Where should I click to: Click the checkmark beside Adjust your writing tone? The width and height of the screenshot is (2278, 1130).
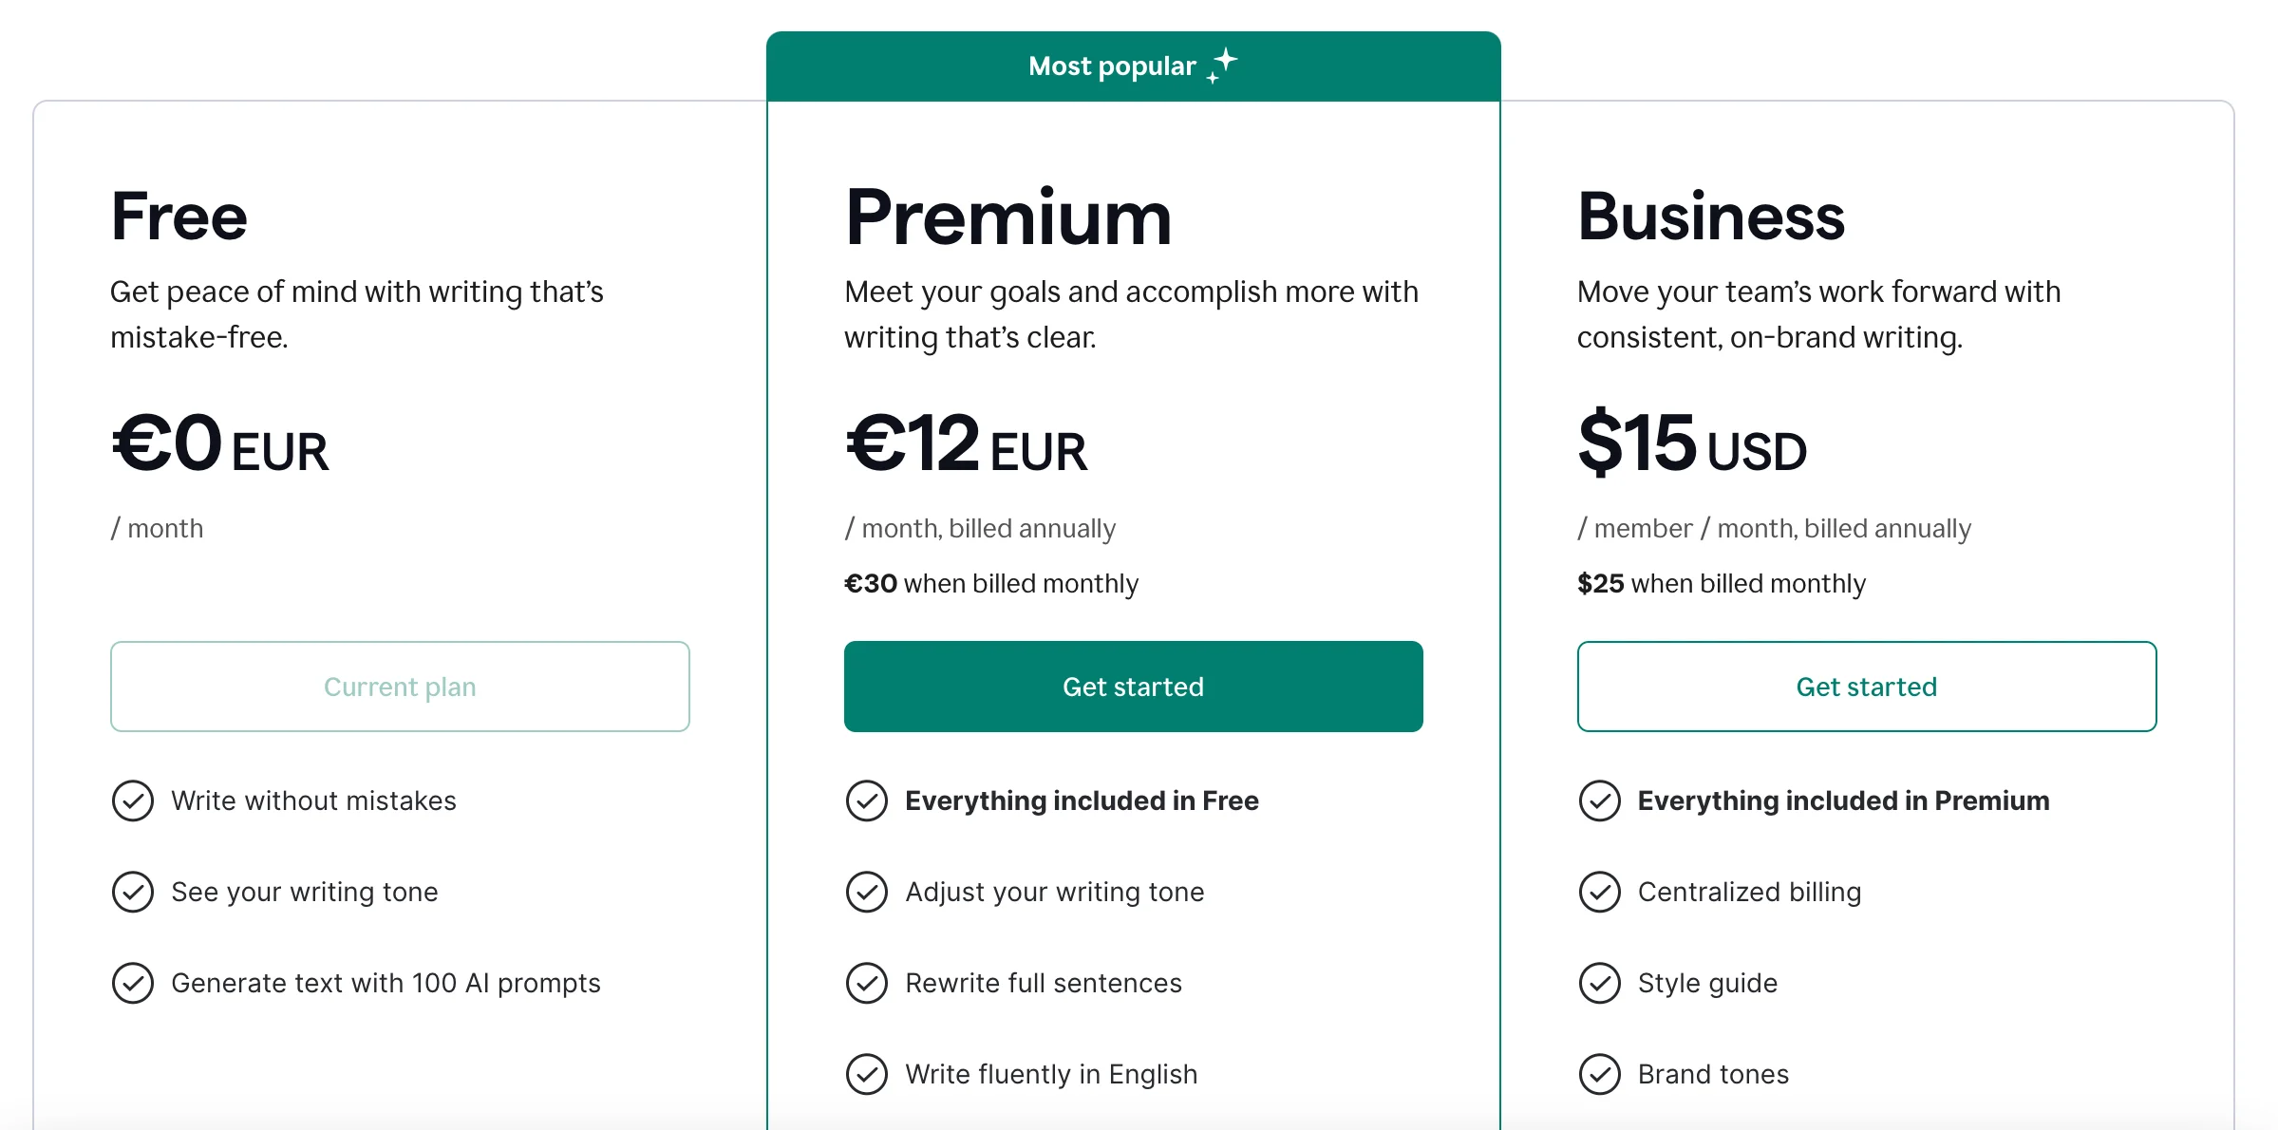(866, 892)
